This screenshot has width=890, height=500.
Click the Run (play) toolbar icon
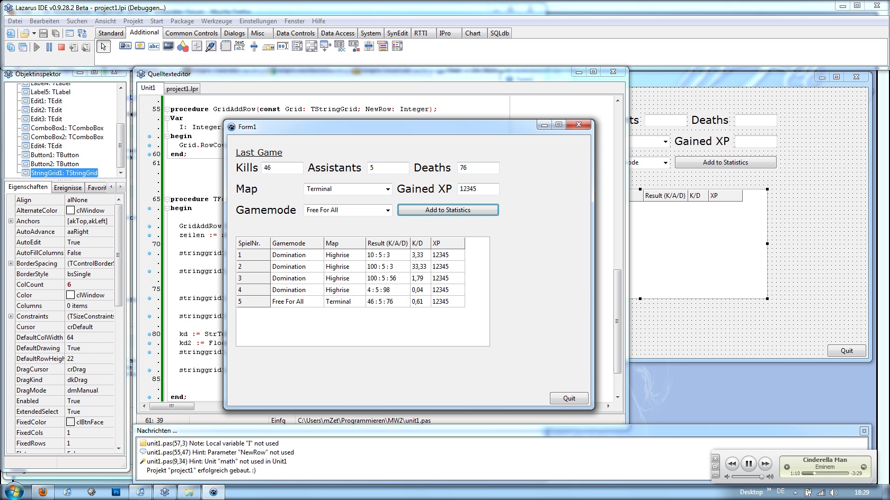[x=37, y=47]
